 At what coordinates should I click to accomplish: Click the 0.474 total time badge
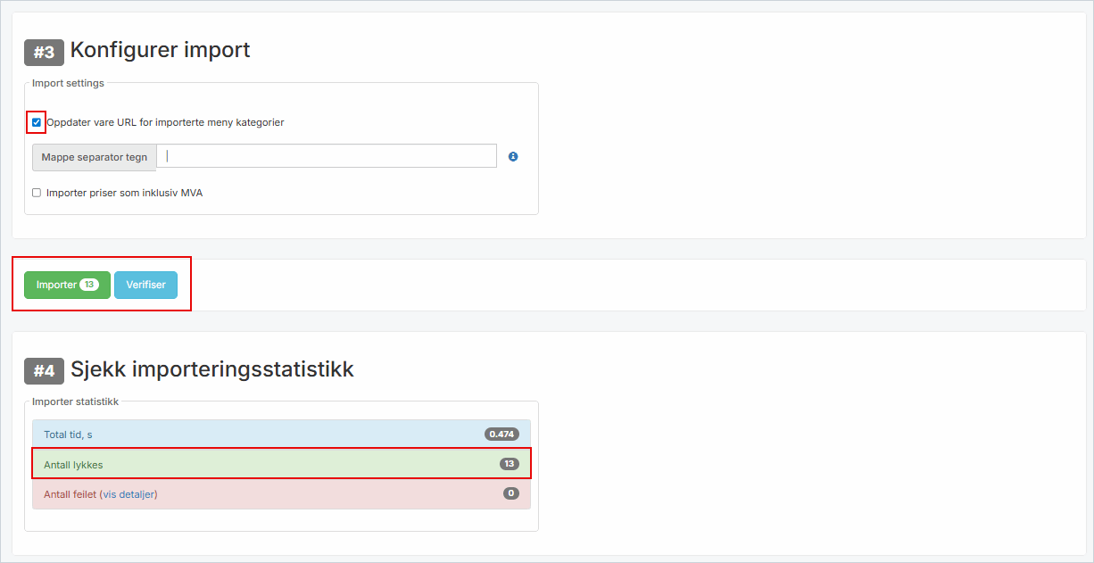point(501,435)
